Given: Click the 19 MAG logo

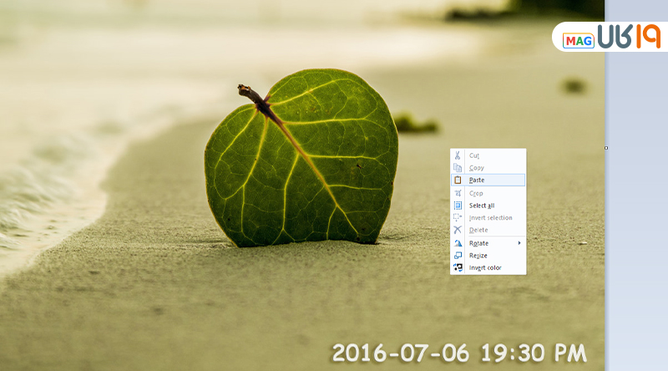Looking at the screenshot, I should point(610,38).
